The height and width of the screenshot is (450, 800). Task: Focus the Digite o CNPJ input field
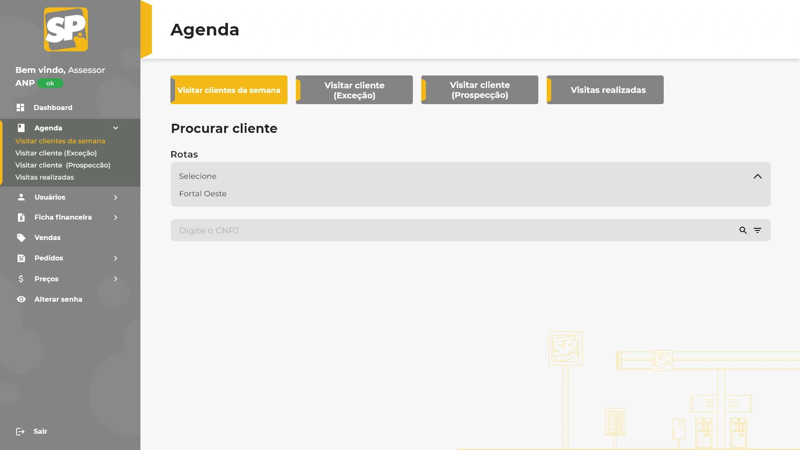[x=417, y=230]
